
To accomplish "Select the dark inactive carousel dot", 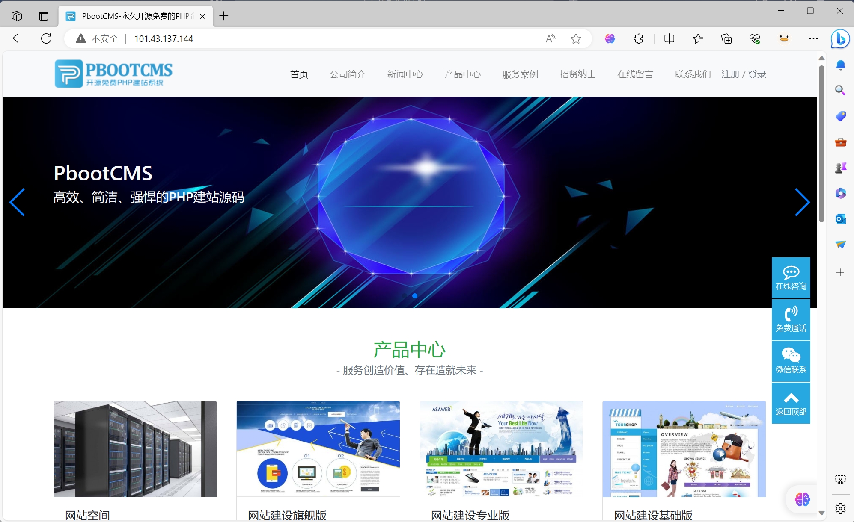I will pyautogui.click(x=405, y=296).
